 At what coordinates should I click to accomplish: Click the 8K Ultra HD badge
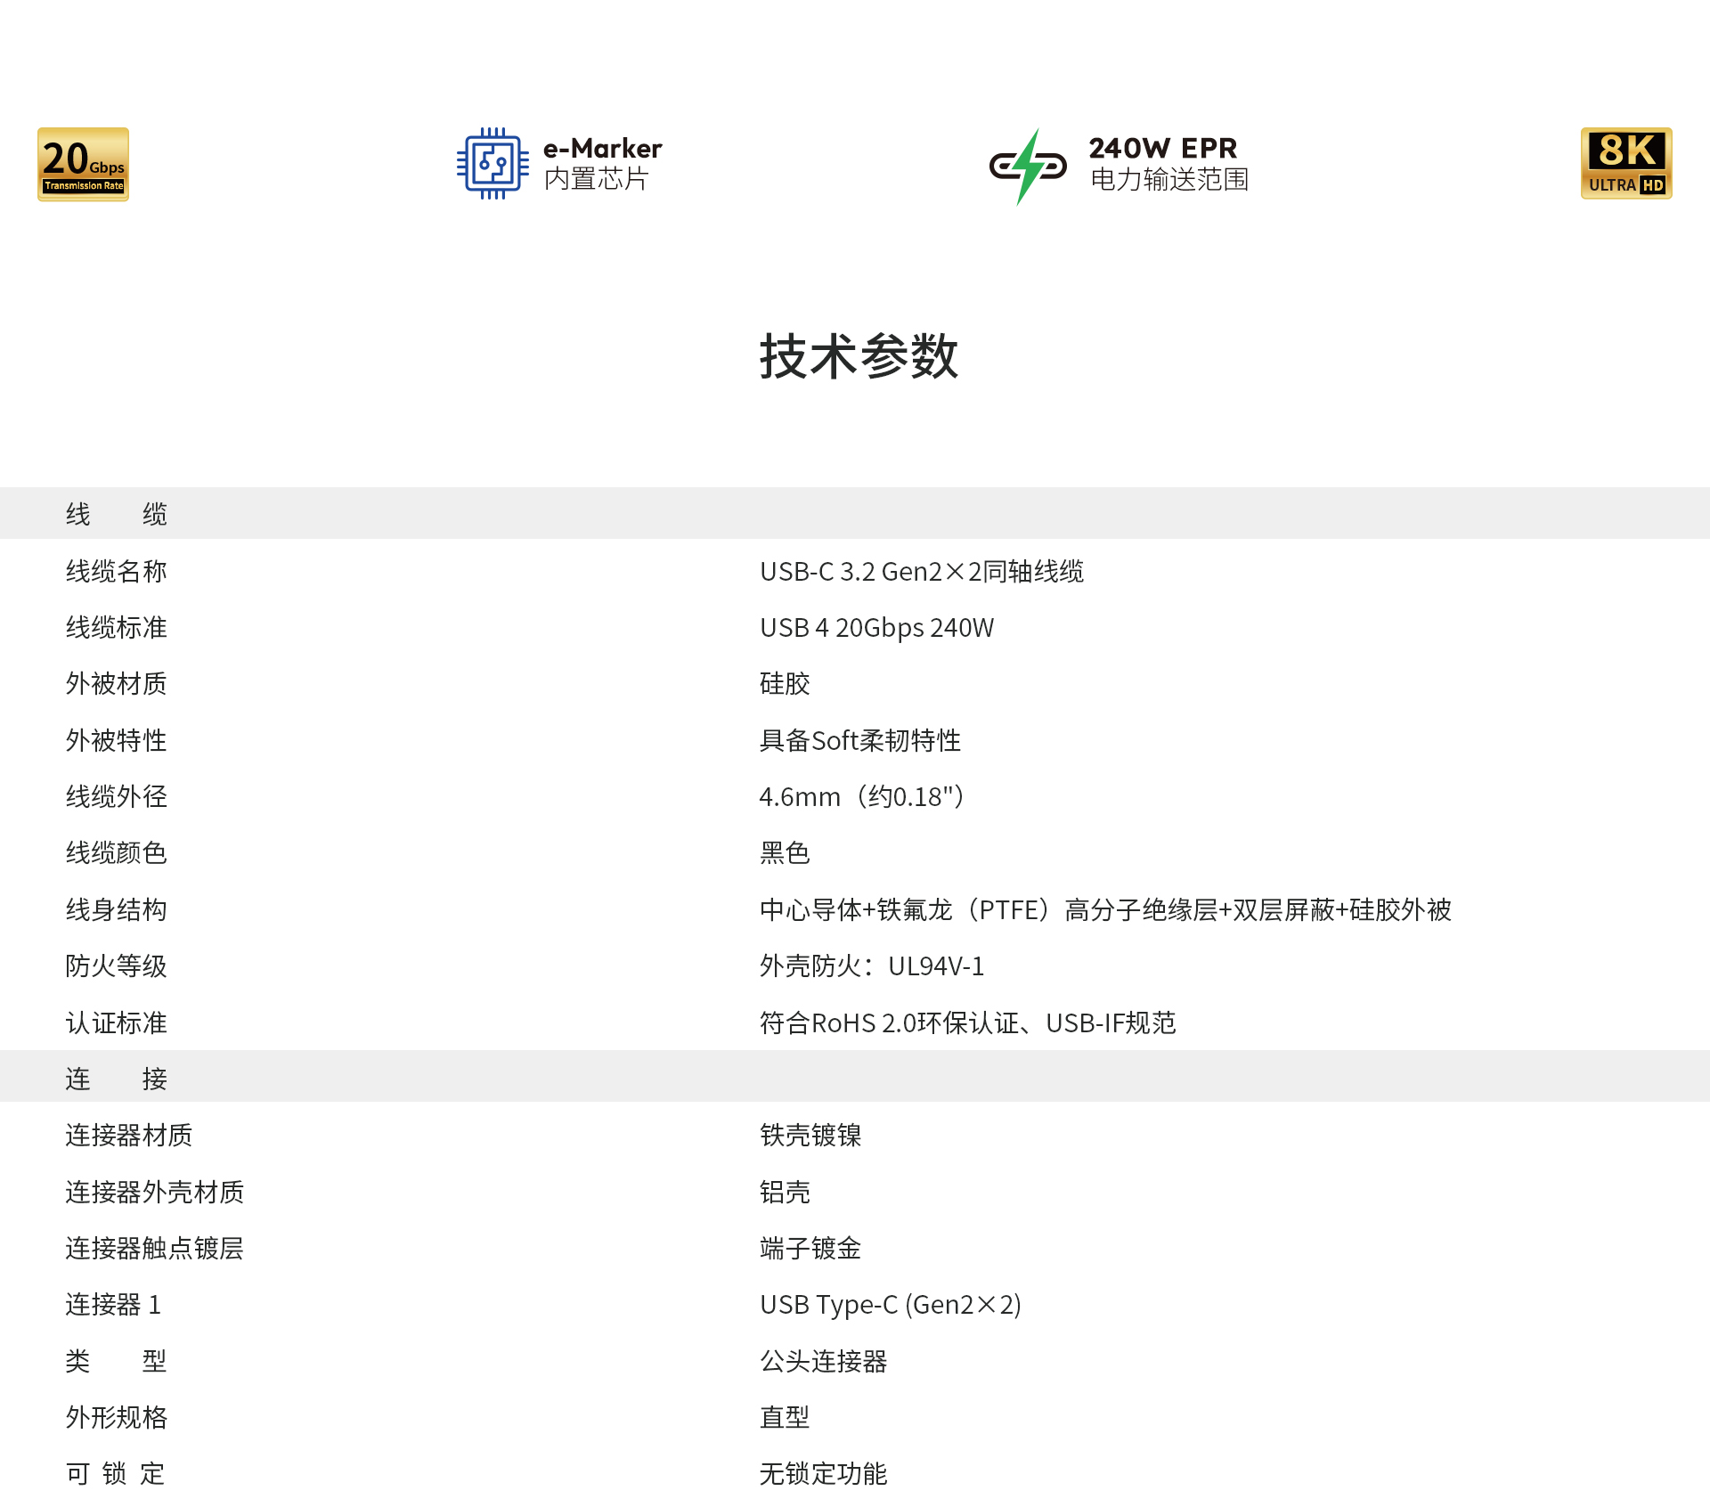1626,164
